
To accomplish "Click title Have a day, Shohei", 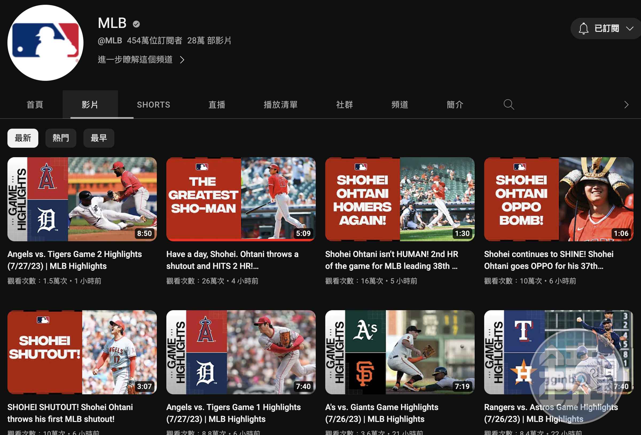I will pos(232,260).
